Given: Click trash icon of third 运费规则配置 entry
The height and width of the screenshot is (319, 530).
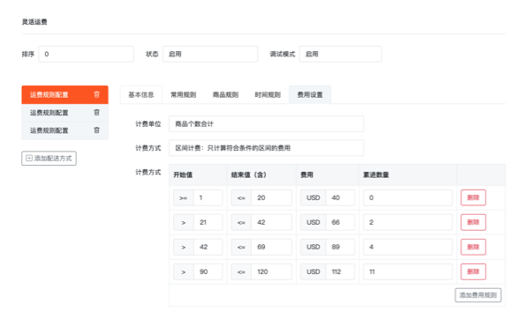Looking at the screenshot, I should (96, 130).
